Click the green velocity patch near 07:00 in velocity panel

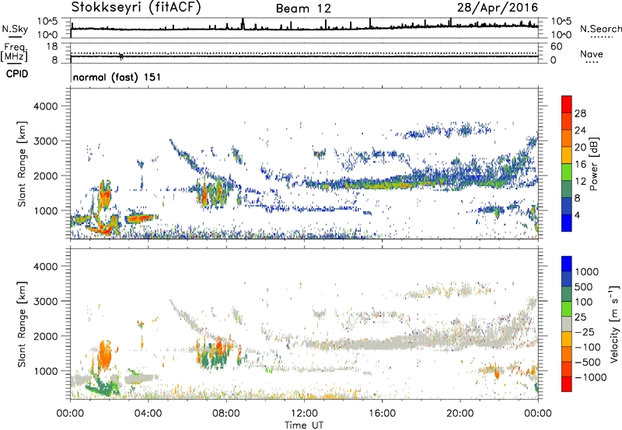point(205,359)
